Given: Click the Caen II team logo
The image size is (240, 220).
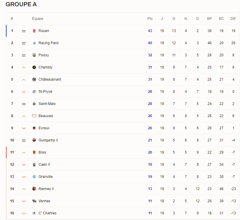Looking at the screenshot, I should 34,165.
